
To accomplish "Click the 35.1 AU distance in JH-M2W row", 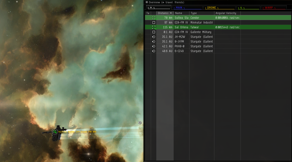I will click(x=167, y=37).
